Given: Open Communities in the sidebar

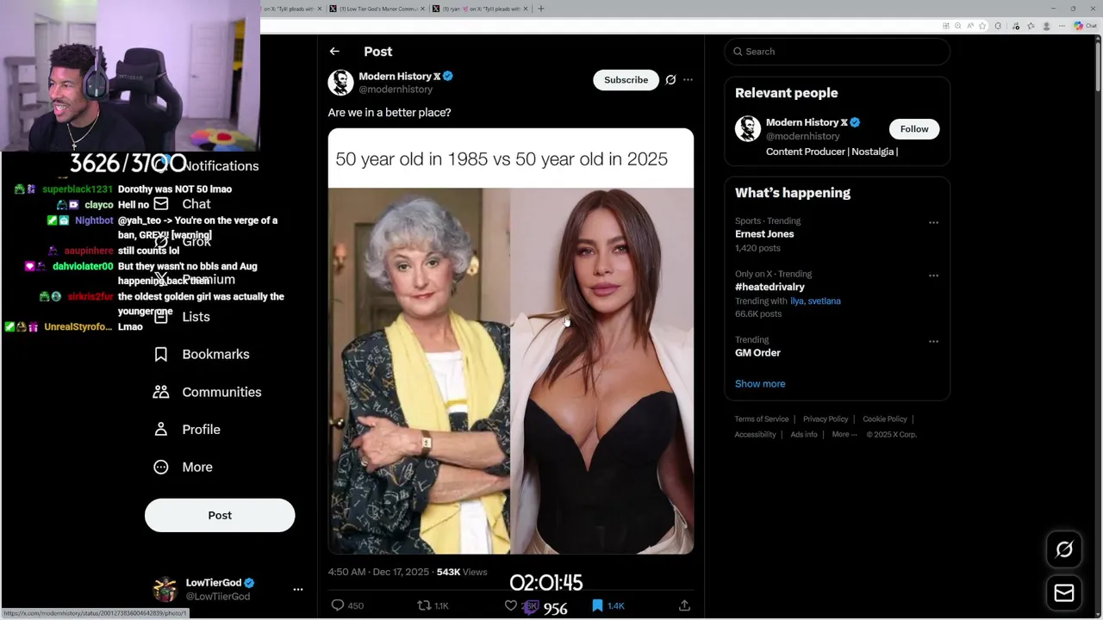Looking at the screenshot, I should pyautogui.click(x=221, y=392).
